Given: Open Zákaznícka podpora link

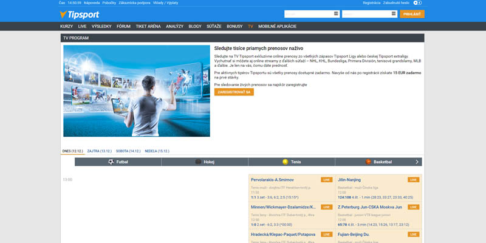Looking at the screenshot, I should click(134, 3).
